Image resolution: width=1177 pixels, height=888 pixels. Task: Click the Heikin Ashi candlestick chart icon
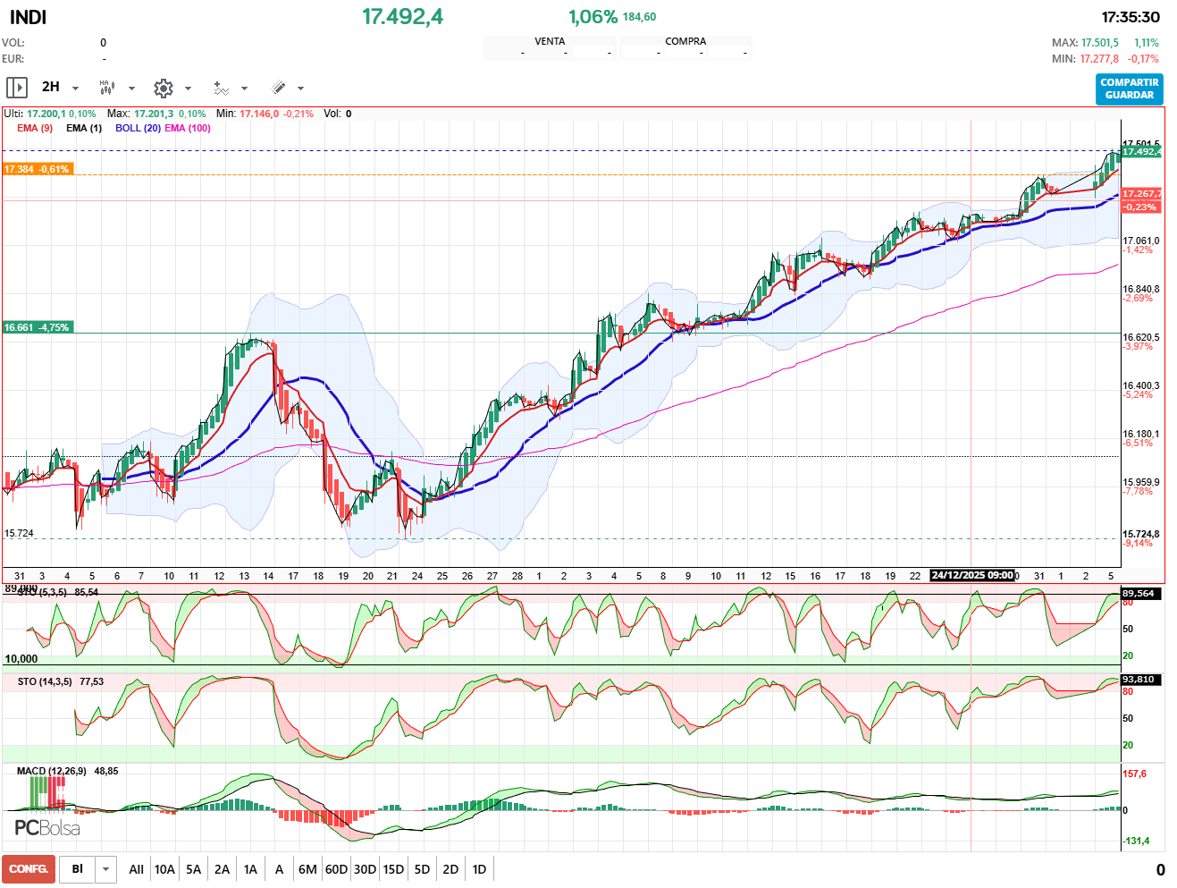[x=107, y=88]
